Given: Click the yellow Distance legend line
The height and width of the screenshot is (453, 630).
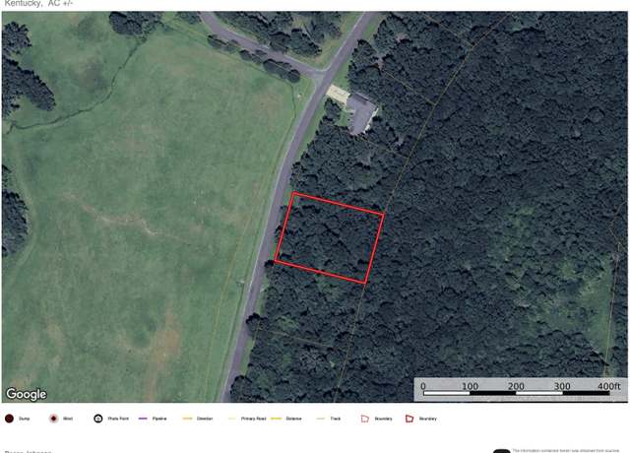Looking at the screenshot, I should click(277, 419).
